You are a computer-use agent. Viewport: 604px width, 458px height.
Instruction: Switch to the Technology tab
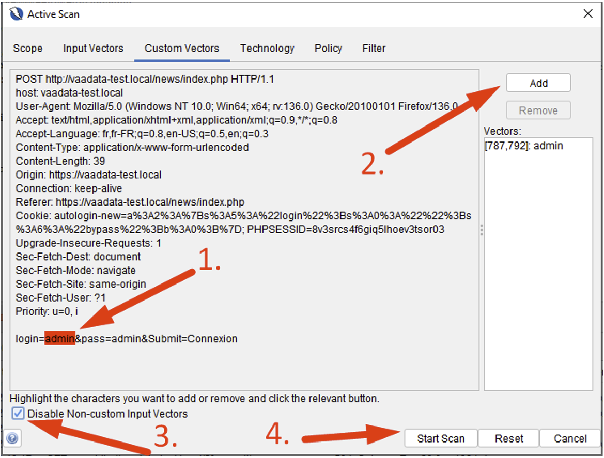(x=267, y=48)
